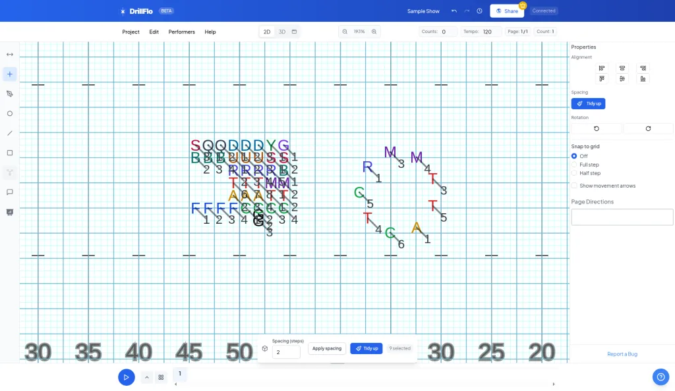Click the Tempo input field
The width and height of the screenshot is (675, 391).
point(491,32)
